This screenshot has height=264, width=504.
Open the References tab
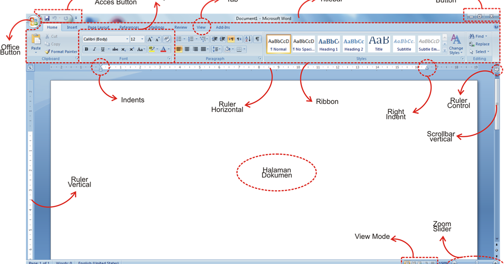129,28
